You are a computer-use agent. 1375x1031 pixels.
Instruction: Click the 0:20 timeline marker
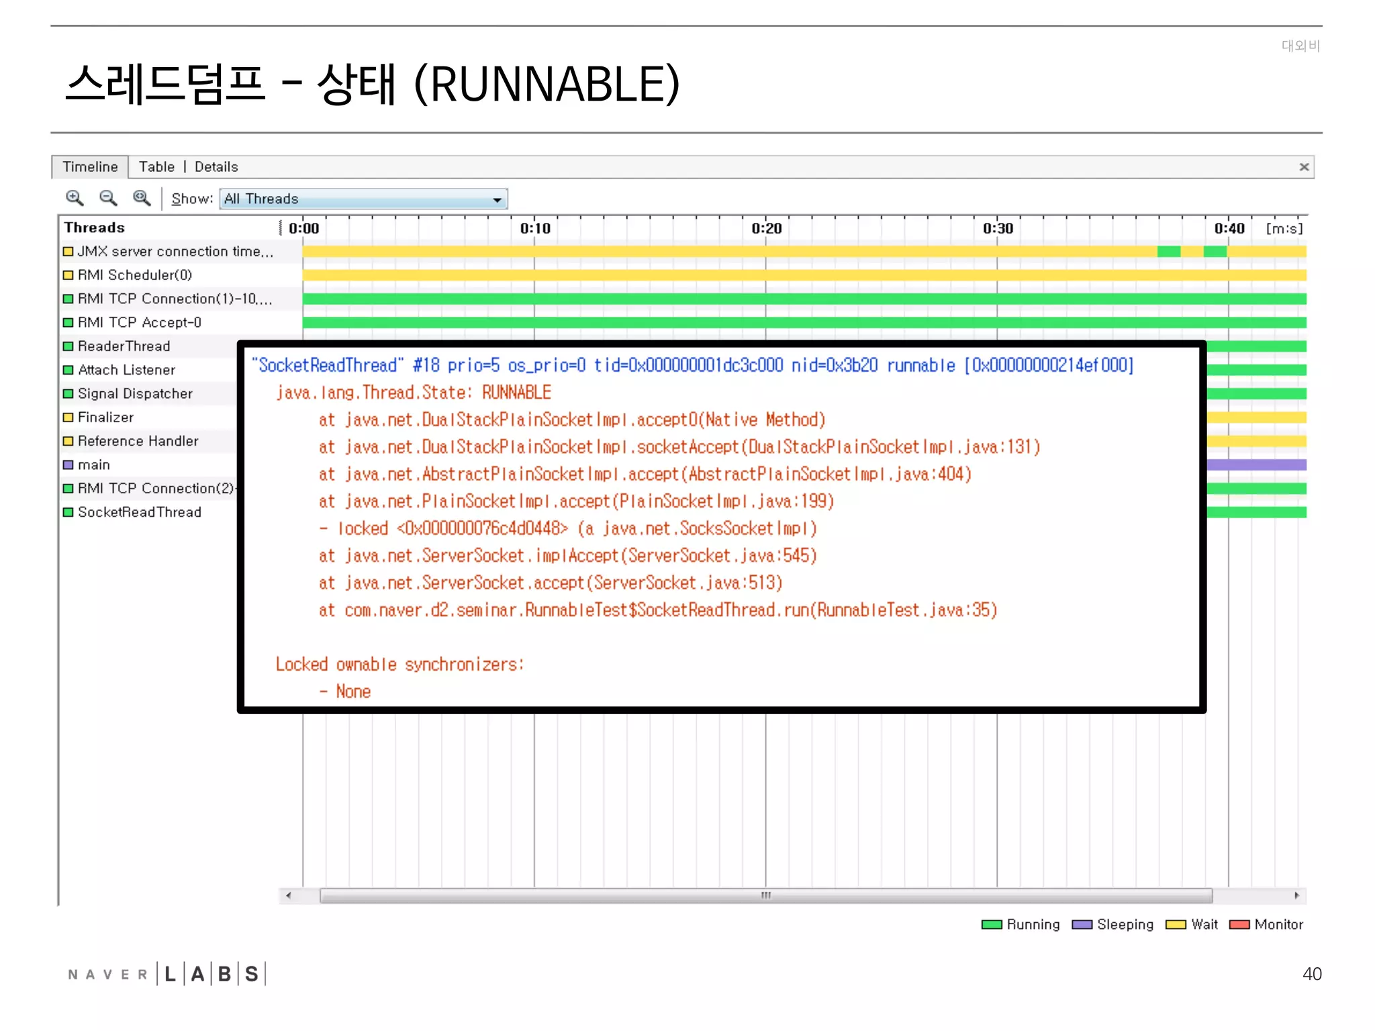[766, 228]
